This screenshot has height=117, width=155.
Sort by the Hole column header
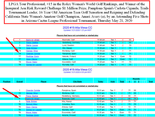(113, 82)
